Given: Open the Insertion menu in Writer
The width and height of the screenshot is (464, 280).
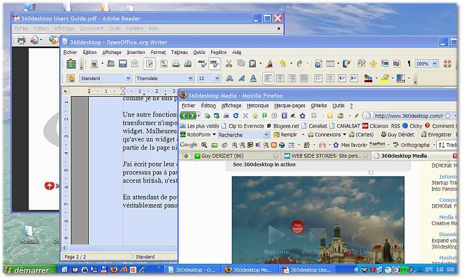Looking at the screenshot, I should click(136, 52).
